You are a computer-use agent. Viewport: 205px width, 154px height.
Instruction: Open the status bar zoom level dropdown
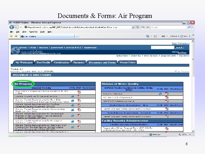pos(190,135)
